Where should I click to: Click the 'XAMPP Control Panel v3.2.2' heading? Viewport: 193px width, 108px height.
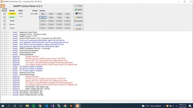[27, 6]
